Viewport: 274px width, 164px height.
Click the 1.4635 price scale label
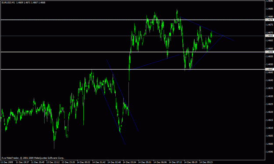click(270, 88)
